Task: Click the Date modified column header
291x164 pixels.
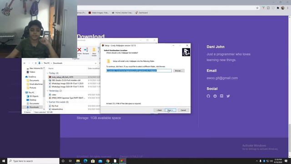Action: tap(94, 68)
